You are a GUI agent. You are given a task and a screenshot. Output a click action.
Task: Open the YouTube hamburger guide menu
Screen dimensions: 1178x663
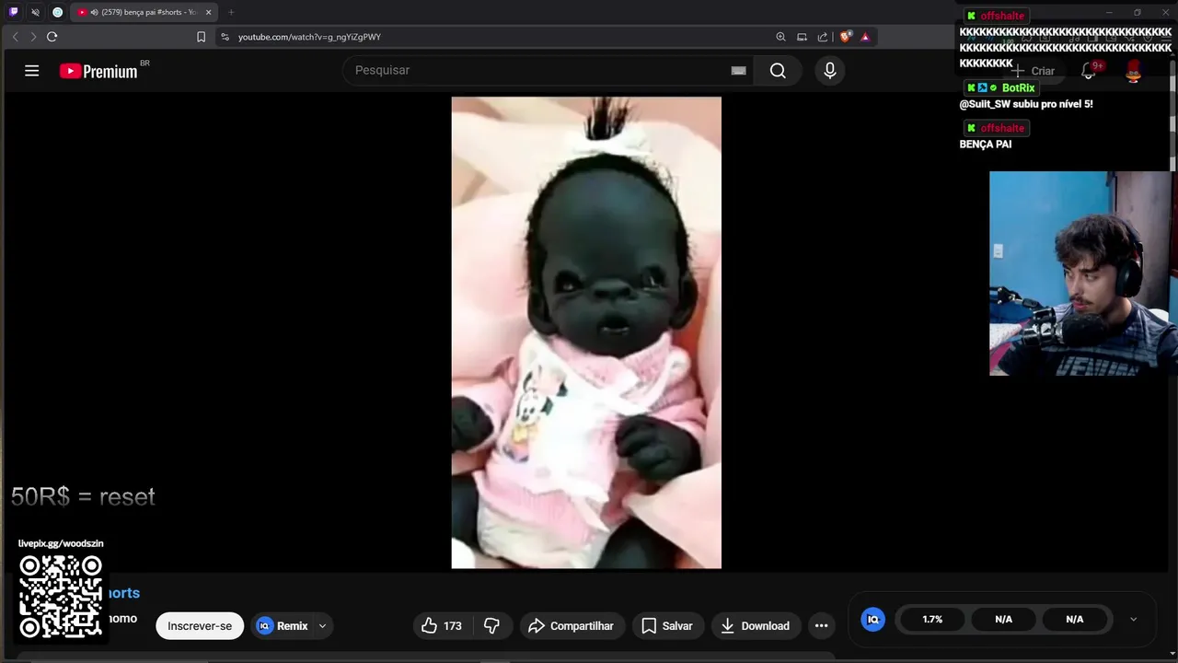pos(31,71)
